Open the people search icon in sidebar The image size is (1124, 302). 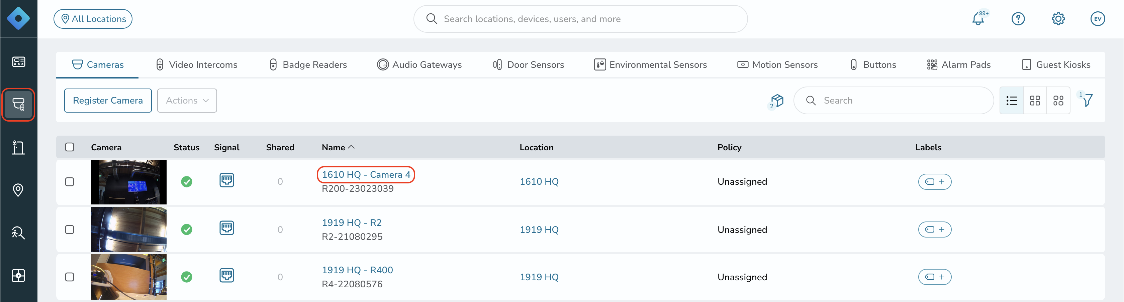(18, 233)
